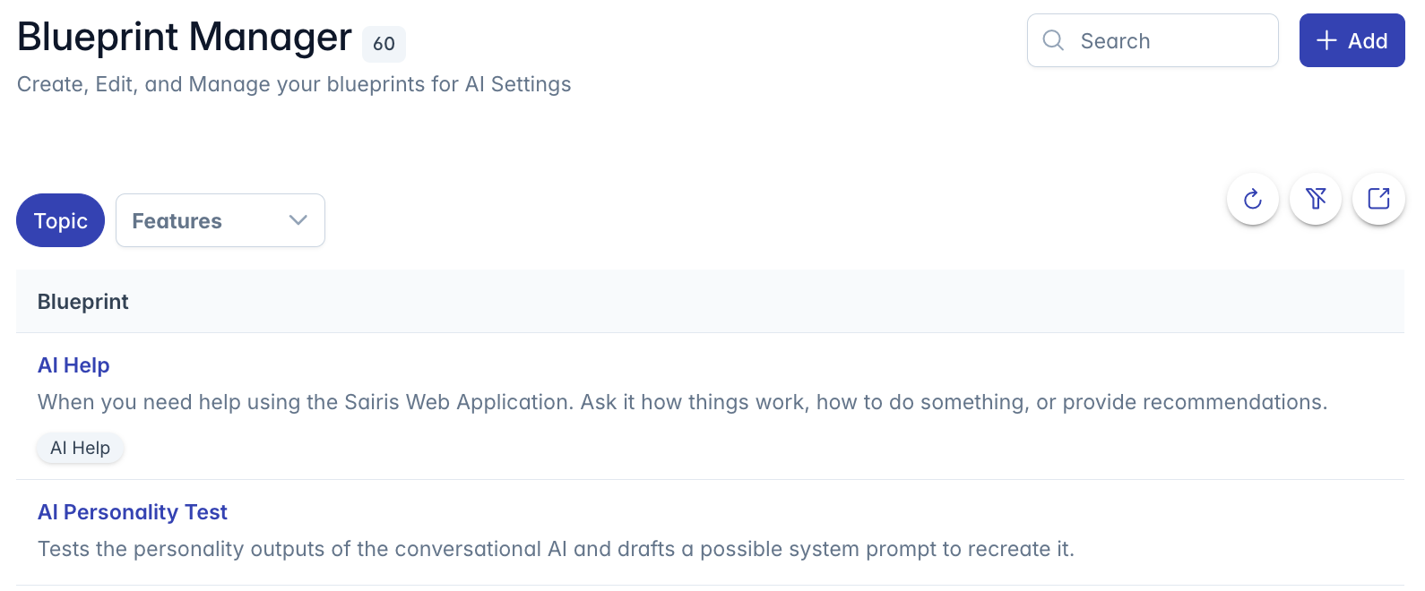Open the export arrow icon button
This screenshot has width=1425, height=591.
(x=1378, y=199)
